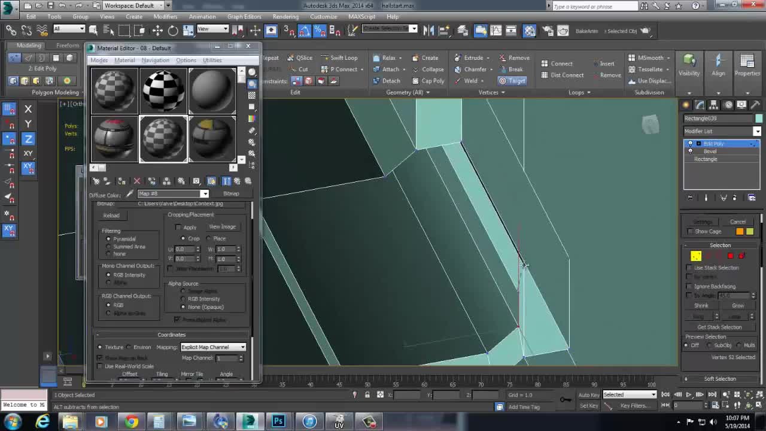The height and width of the screenshot is (431, 766).
Task: Expand the Soft Selection rollout
Action: [x=720, y=379]
